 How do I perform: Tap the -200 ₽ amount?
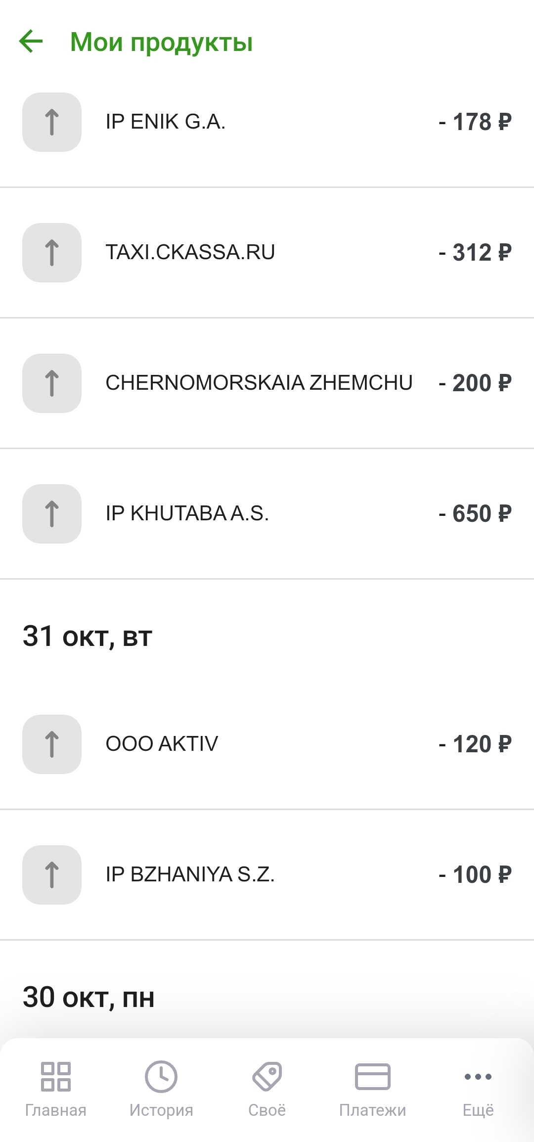tap(475, 383)
